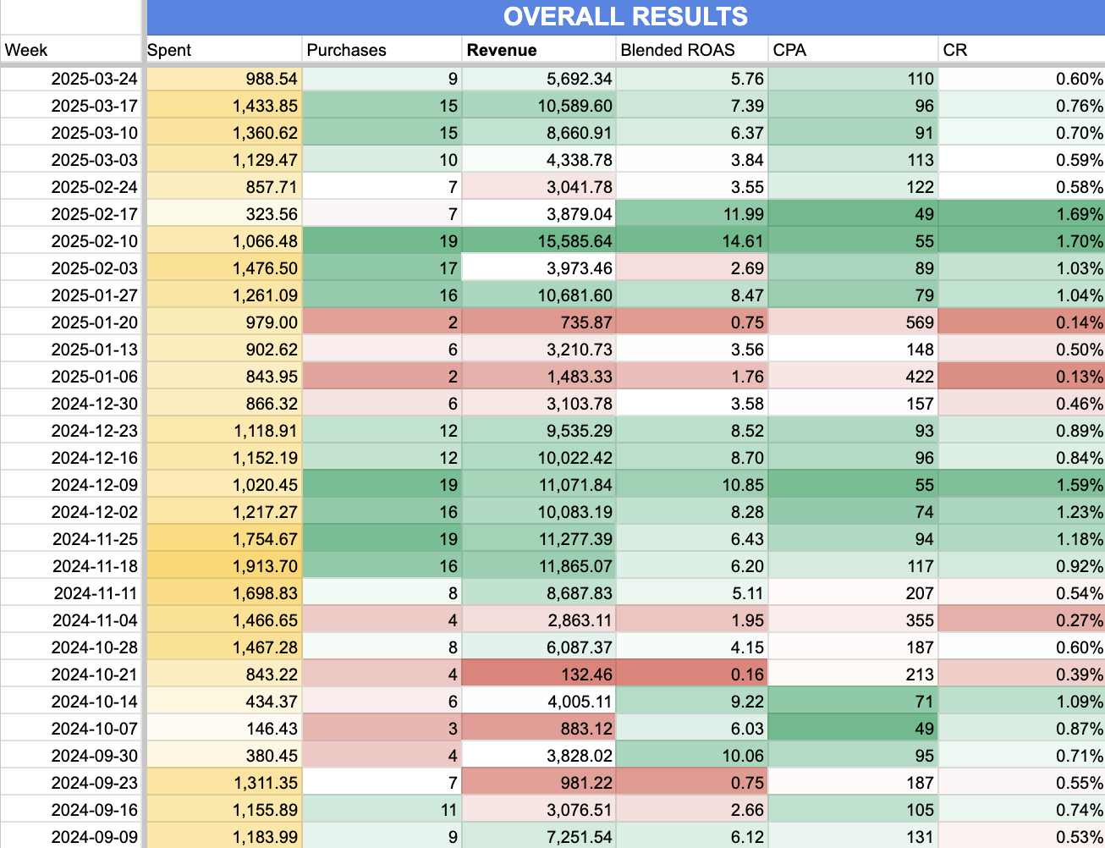Select CR value 0.27%
This screenshot has height=848, width=1105.
[1022, 620]
